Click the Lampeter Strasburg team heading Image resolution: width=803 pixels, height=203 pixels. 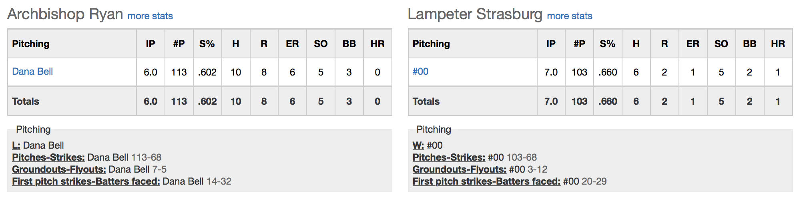coord(475,14)
